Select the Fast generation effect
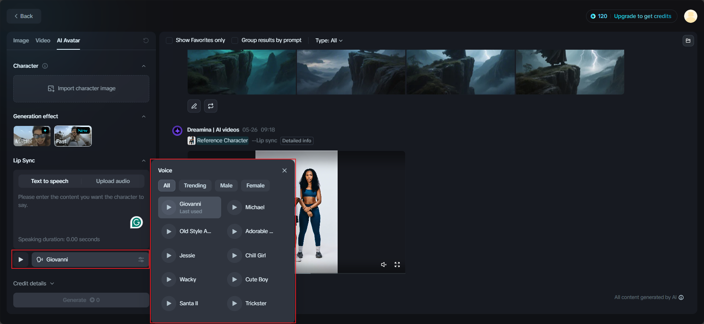 point(73,136)
